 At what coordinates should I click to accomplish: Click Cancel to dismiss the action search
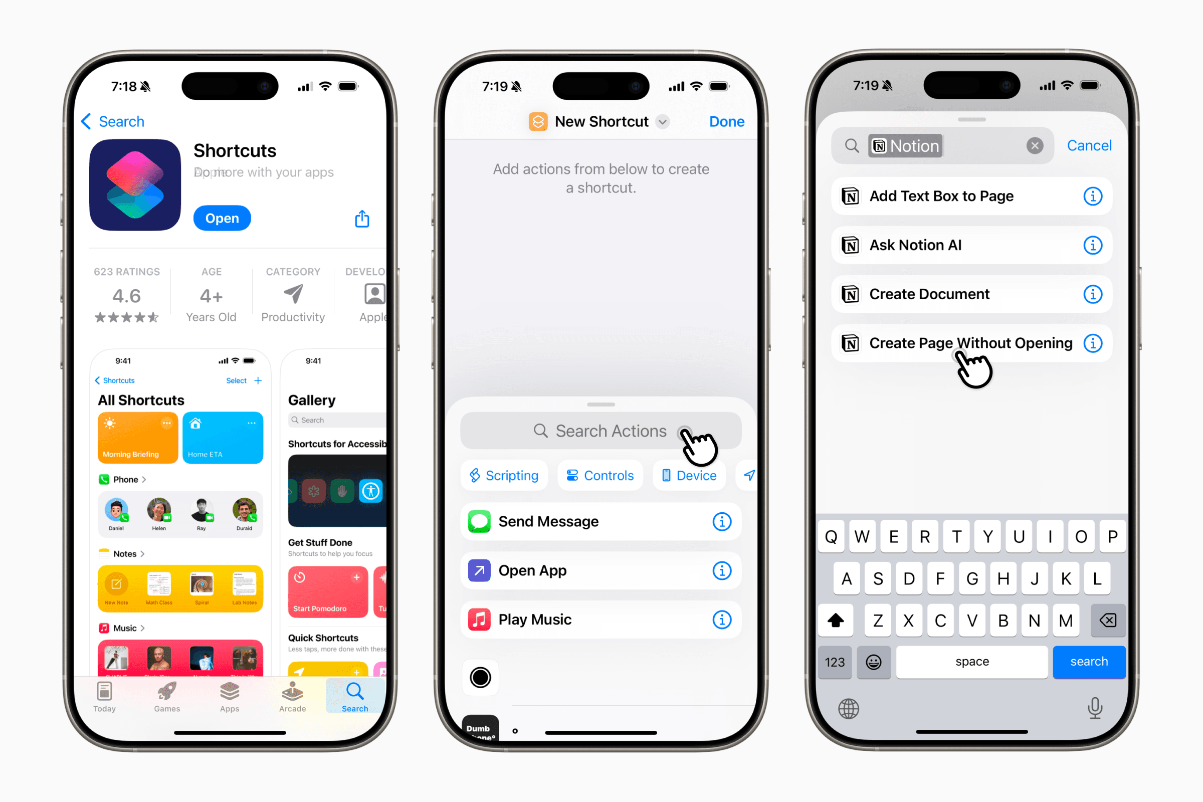tap(1091, 146)
